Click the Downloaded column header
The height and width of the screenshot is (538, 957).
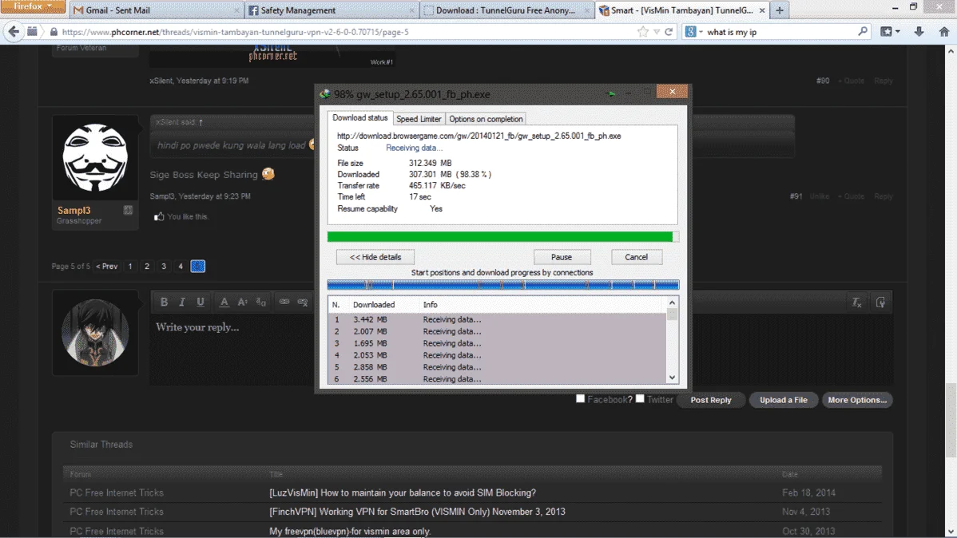click(x=374, y=304)
